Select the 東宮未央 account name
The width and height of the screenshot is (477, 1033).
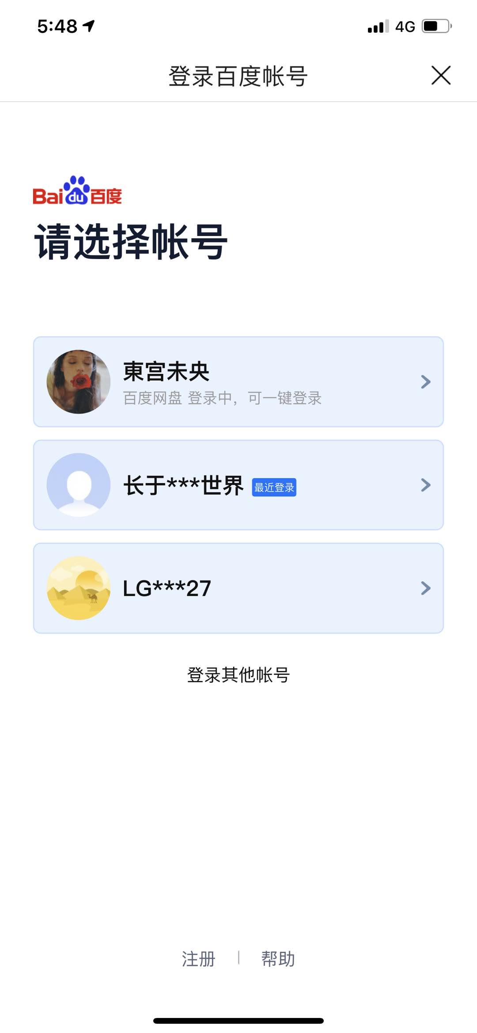(x=166, y=371)
